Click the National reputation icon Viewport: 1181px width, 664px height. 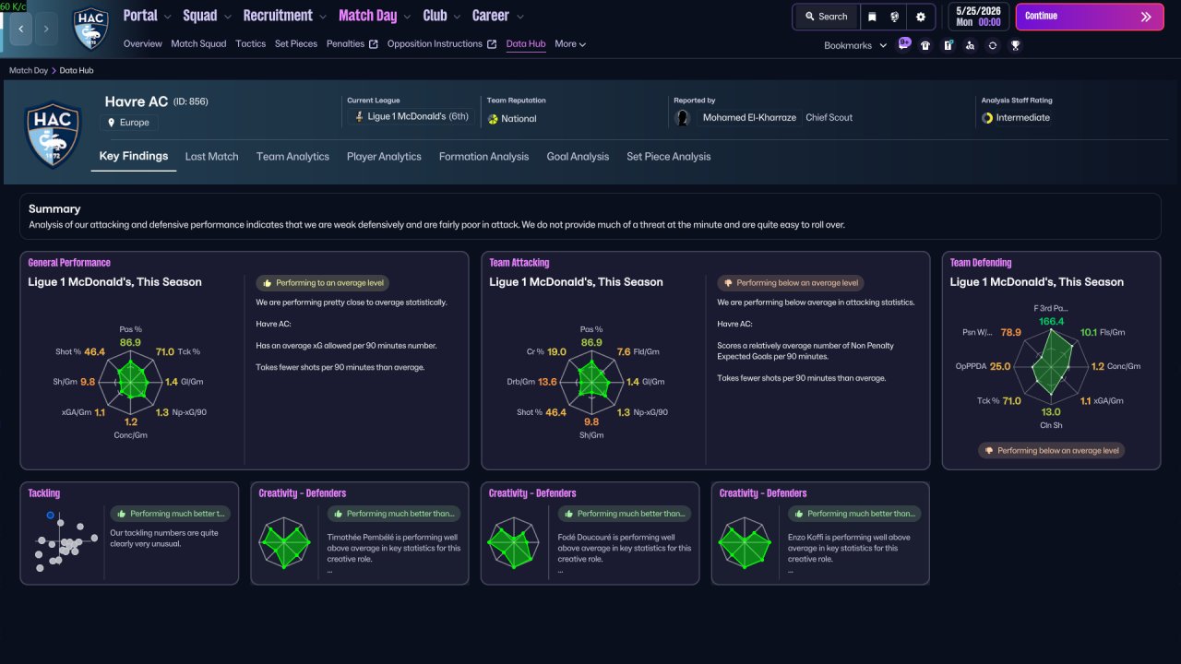[493, 119]
